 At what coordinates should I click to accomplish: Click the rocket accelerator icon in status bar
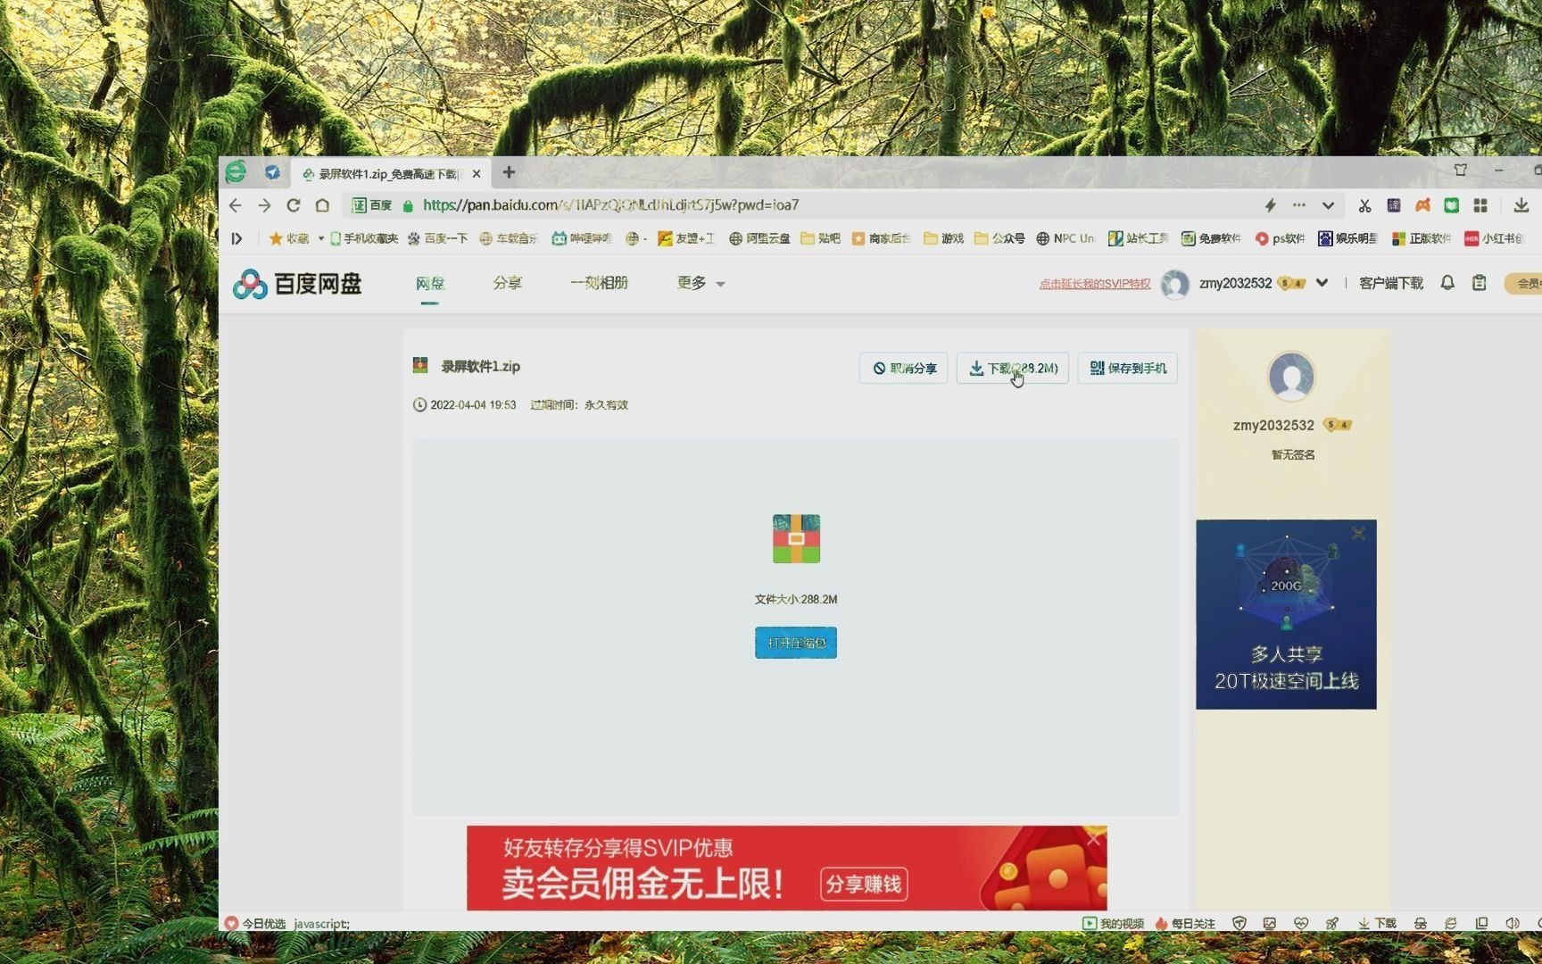[1331, 924]
